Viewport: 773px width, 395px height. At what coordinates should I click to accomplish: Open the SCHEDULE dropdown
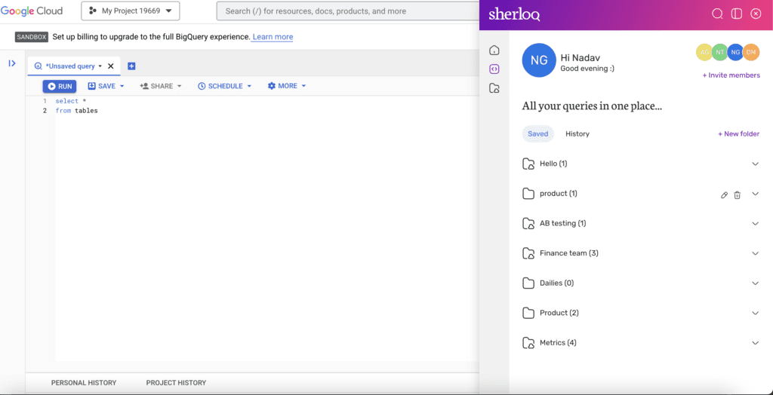(225, 86)
